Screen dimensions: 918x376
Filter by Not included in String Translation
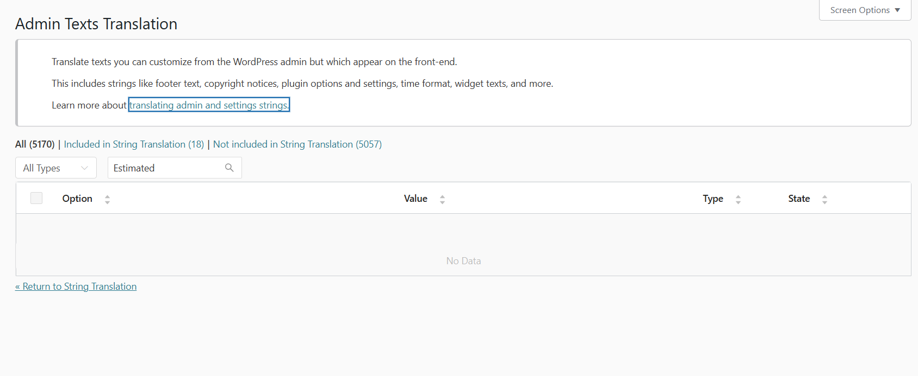(297, 144)
